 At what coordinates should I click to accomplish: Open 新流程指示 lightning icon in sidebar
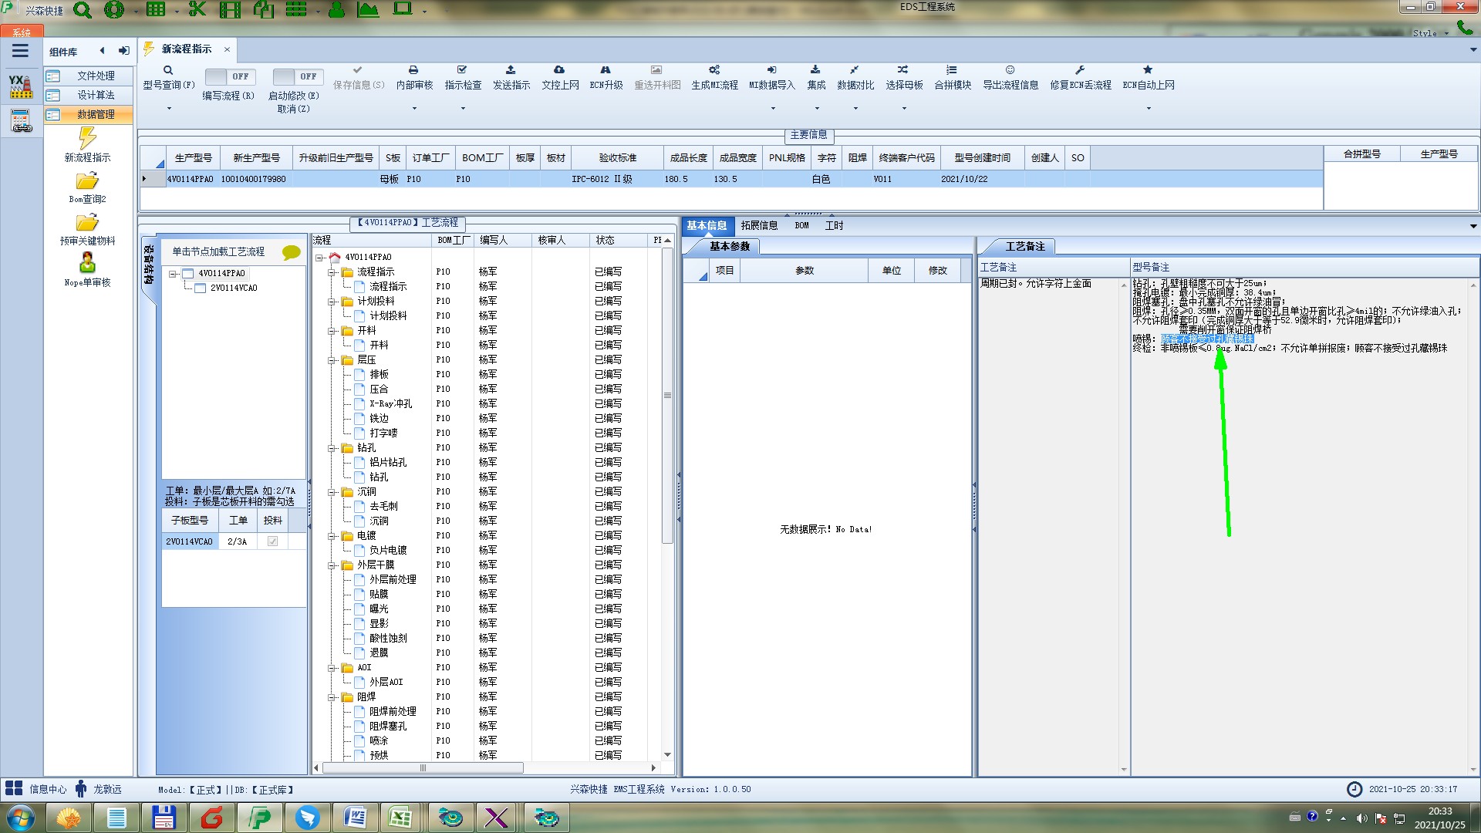coord(87,139)
